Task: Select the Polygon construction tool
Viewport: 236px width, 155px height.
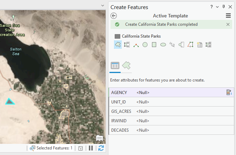Action: tap(118, 45)
